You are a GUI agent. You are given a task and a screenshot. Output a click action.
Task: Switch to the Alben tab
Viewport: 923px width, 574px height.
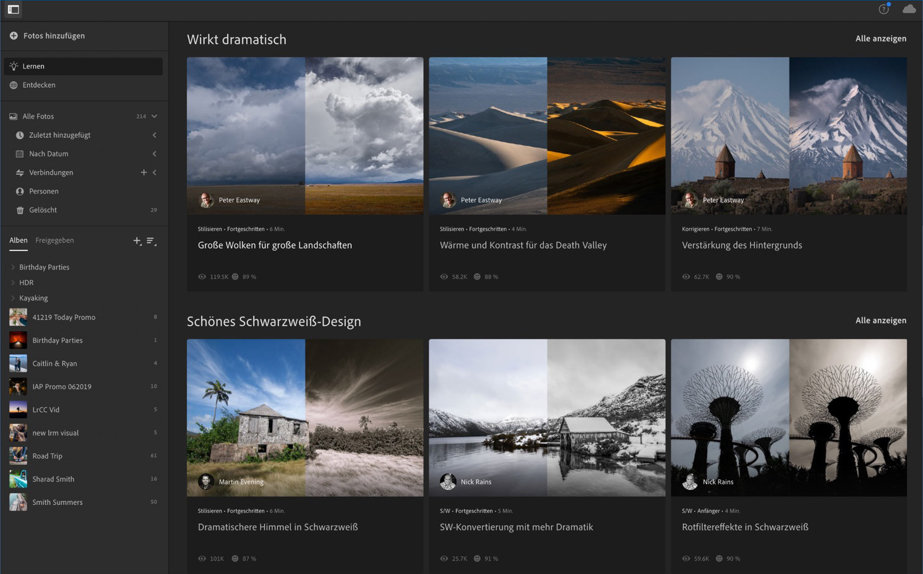(x=19, y=240)
